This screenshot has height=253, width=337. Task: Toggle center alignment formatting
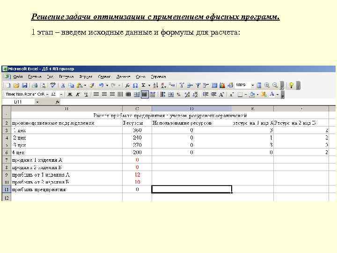point(104,94)
